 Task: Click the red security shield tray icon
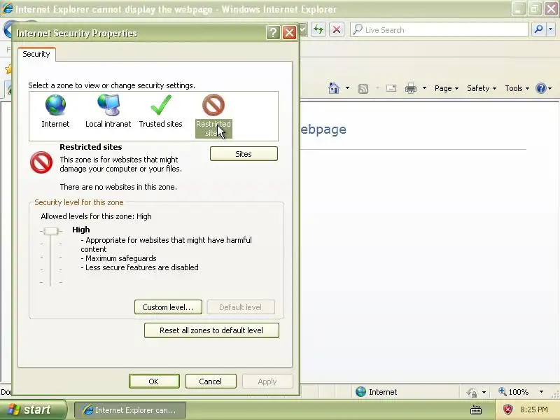tap(507, 409)
